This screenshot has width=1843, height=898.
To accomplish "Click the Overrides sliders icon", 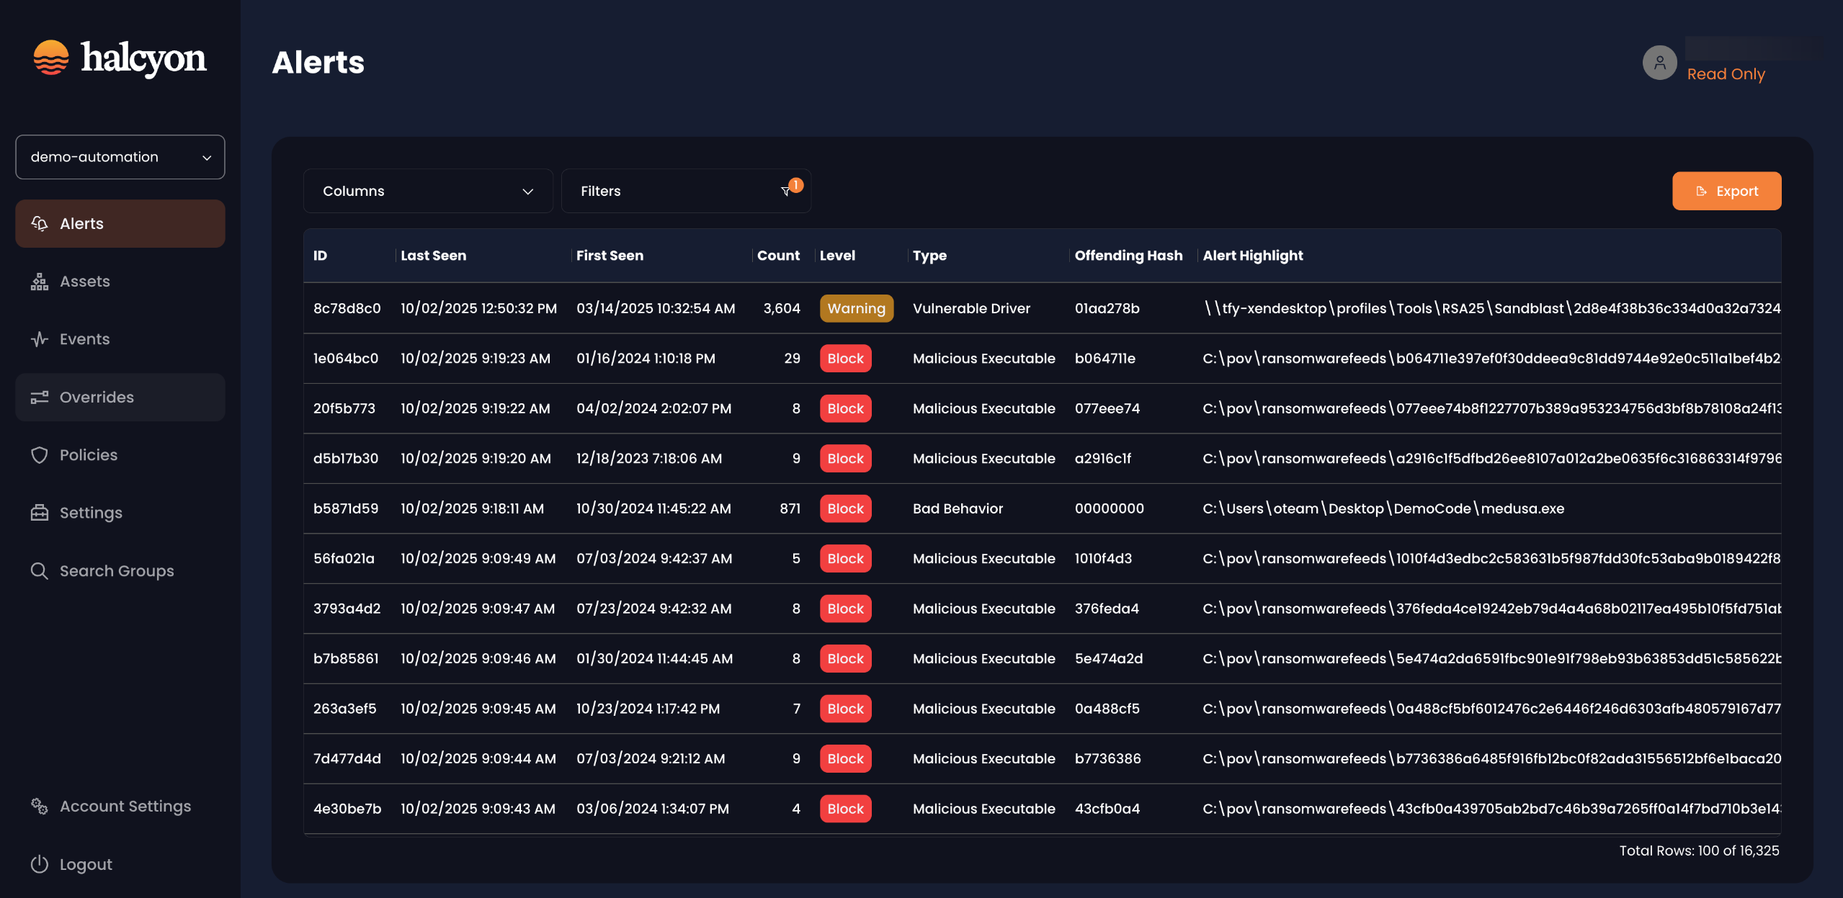I will tap(40, 398).
